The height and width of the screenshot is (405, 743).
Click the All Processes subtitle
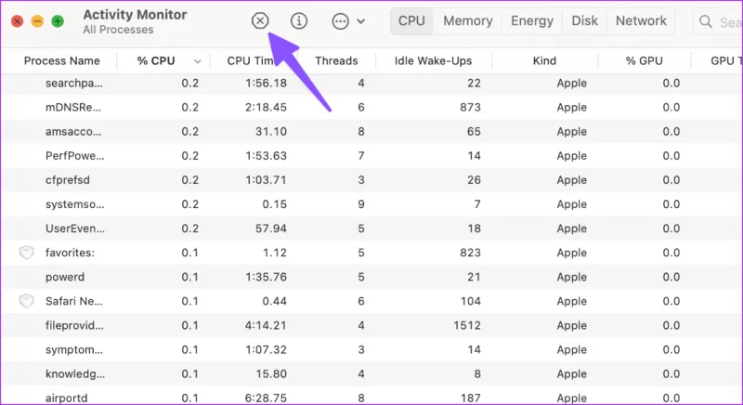pyautogui.click(x=118, y=30)
